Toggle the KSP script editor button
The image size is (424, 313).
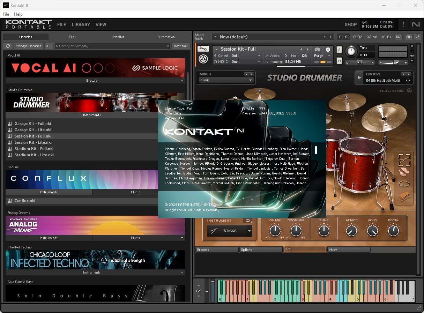[399, 37]
